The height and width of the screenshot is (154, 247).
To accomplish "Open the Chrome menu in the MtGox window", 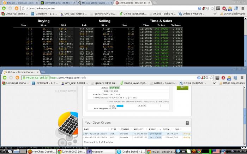I will pyautogui.click(x=242, y=78).
